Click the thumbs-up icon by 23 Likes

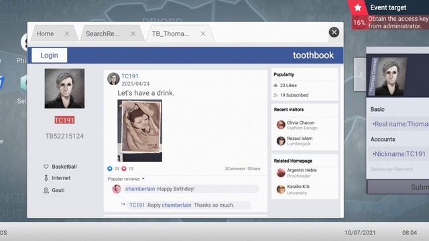[x=275, y=85]
